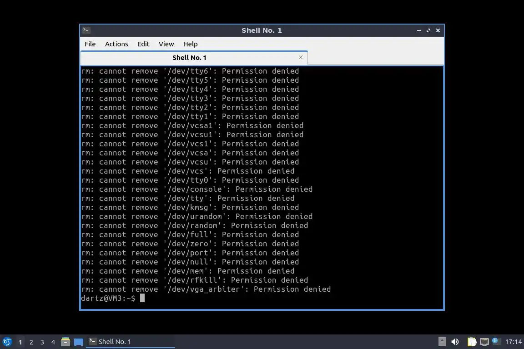This screenshot has width=524, height=349.
Task: Click the 17:14 clock
Action: click(513, 342)
